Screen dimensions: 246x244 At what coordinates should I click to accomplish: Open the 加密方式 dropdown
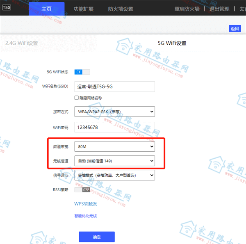(x=114, y=112)
